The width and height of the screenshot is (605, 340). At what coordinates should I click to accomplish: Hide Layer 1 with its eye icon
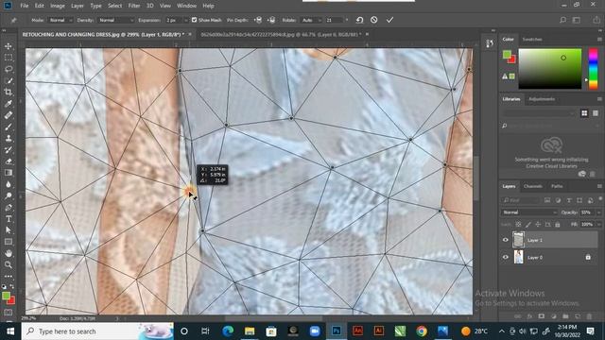(x=506, y=240)
